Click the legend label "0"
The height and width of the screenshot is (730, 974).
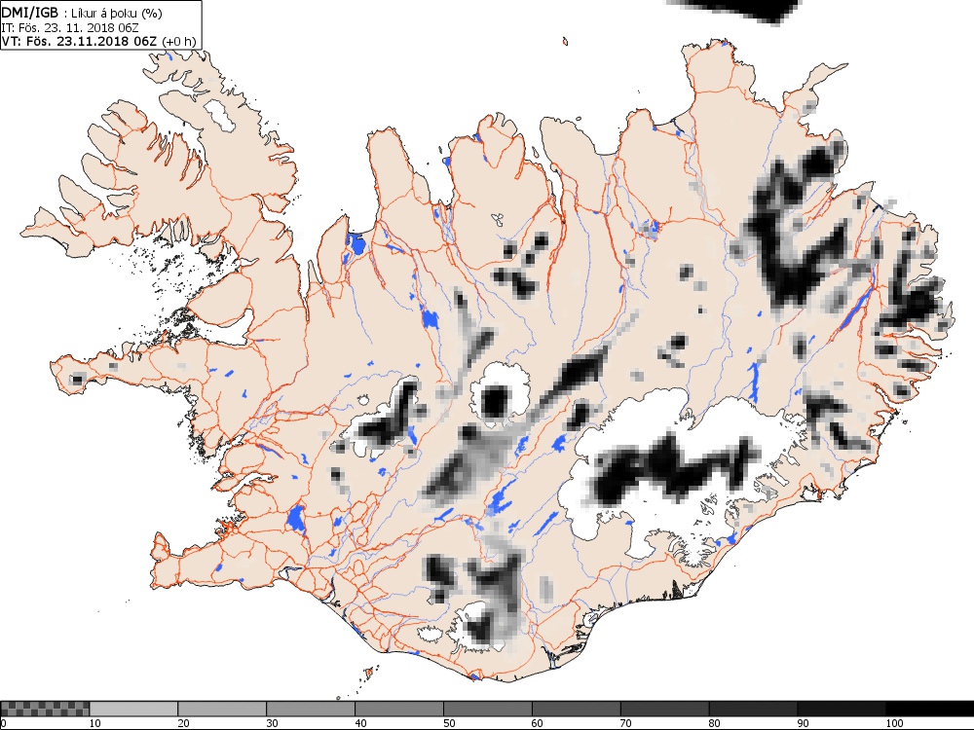point(3,723)
